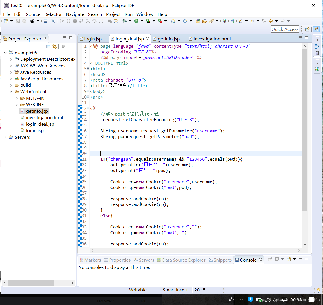Open the Back history dropdown arrow

(x=276, y=21)
